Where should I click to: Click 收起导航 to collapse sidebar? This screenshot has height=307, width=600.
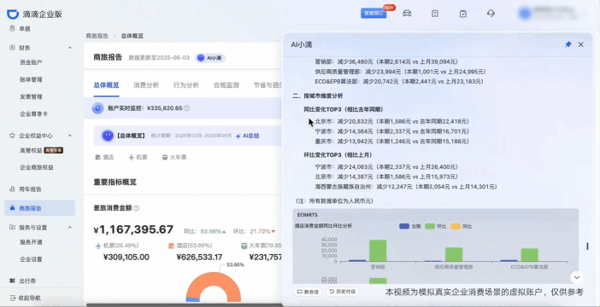26,298
